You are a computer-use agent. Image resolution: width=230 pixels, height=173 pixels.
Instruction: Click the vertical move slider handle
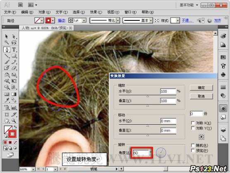click(148, 135)
